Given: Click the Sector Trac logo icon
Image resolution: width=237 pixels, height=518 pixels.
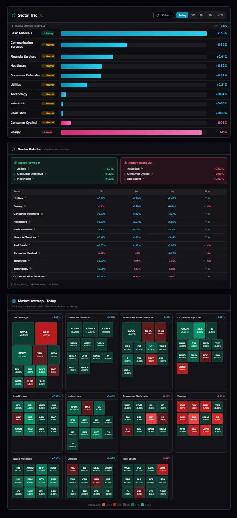Looking at the screenshot, I should coord(13,15).
